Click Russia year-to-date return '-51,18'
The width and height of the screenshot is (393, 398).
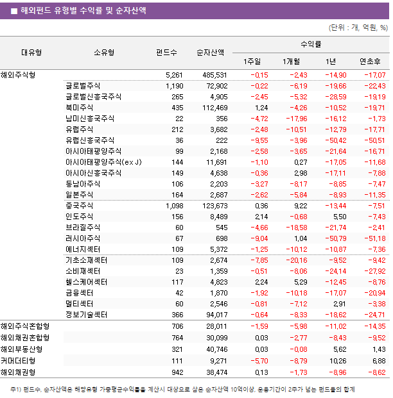pos(375,238)
